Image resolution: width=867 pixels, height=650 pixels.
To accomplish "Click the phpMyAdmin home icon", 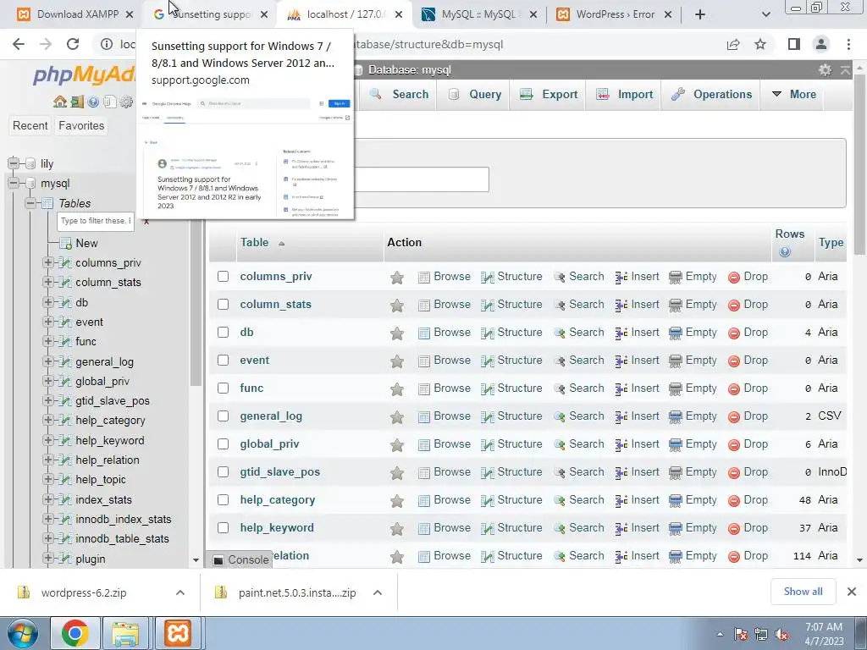I will click(60, 102).
